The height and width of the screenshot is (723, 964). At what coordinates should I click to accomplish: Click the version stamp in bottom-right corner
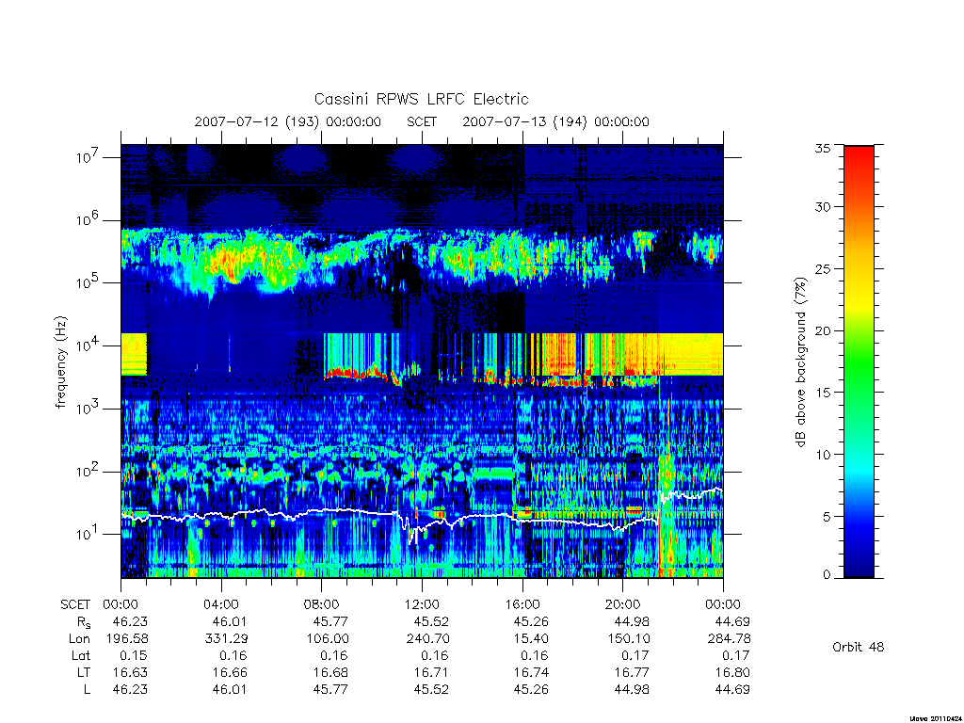point(934,718)
